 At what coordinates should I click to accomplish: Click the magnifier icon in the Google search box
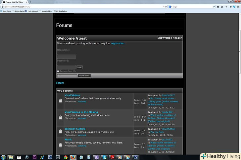click(214, 7)
